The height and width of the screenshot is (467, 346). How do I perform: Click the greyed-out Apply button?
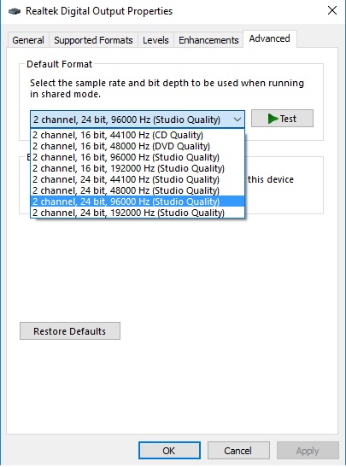coord(308,450)
